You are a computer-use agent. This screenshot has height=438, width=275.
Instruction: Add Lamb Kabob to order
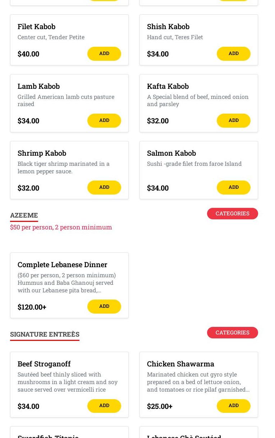(104, 120)
